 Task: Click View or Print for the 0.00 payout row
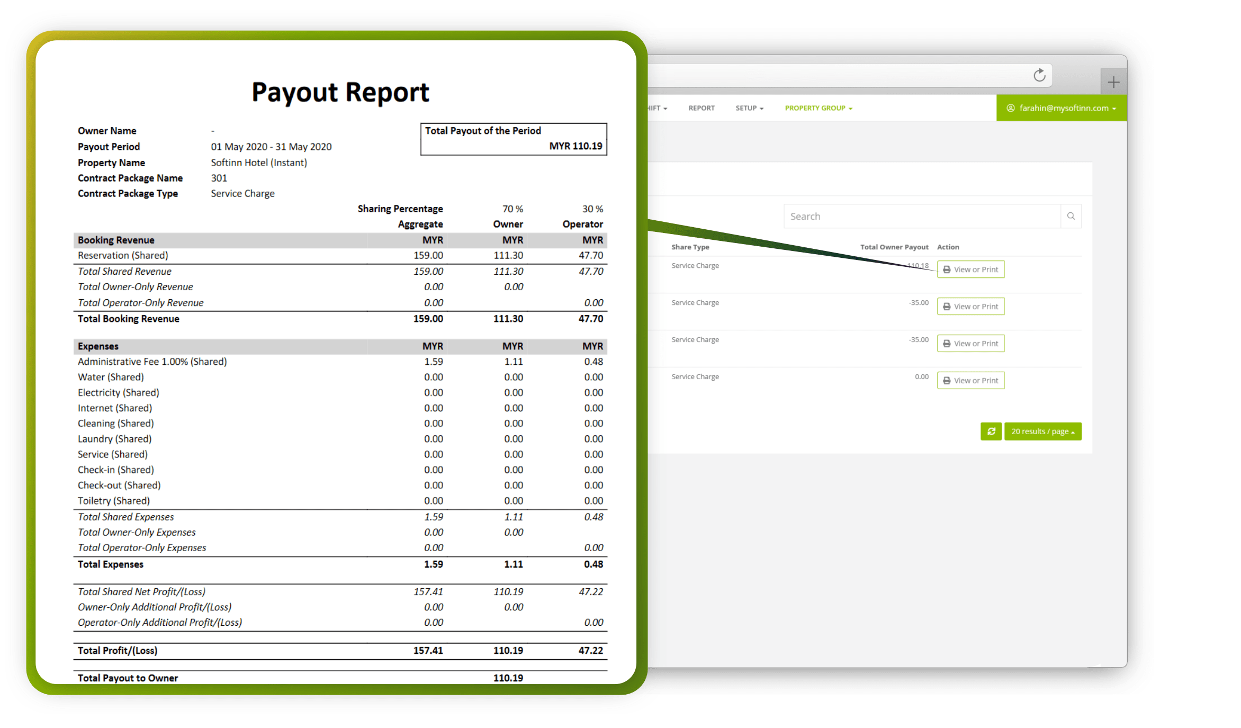point(970,381)
